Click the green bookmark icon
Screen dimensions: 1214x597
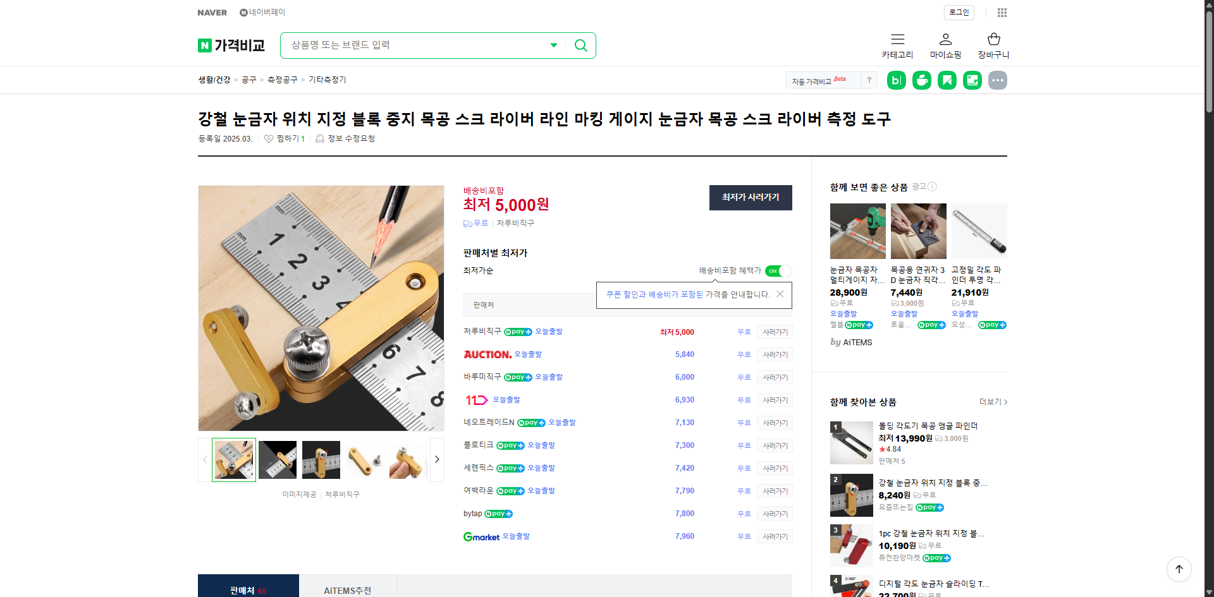click(947, 80)
